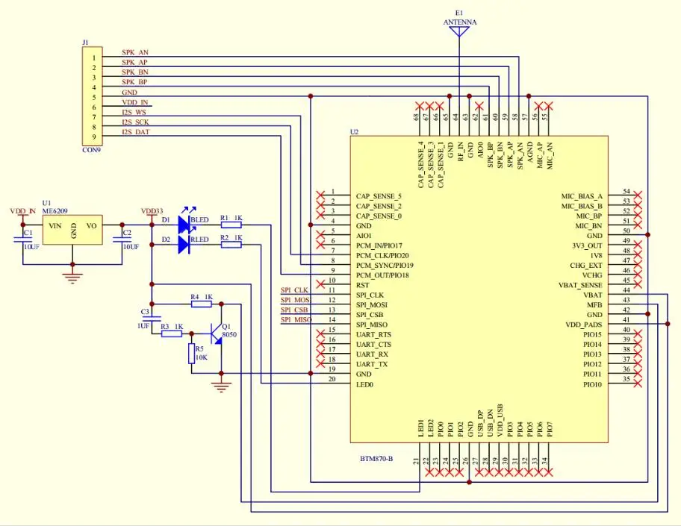Click the MFB pin name
The height and width of the screenshot is (526, 681).
(594, 305)
